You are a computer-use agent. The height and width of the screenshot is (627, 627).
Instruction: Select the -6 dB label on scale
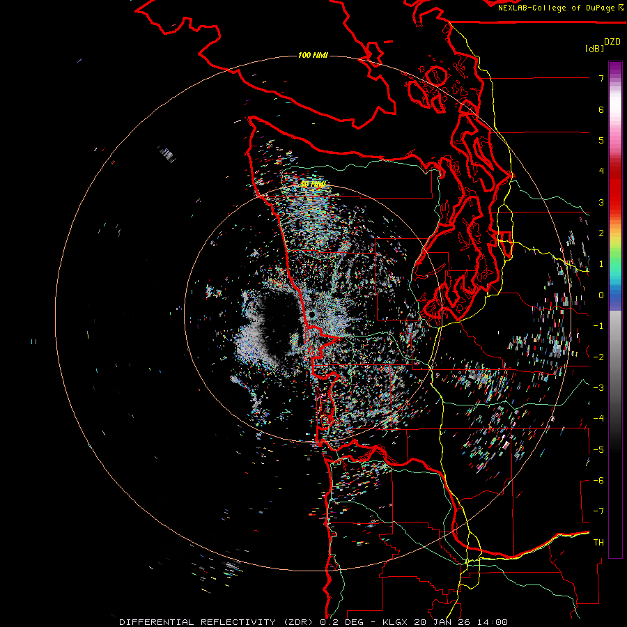click(x=598, y=481)
